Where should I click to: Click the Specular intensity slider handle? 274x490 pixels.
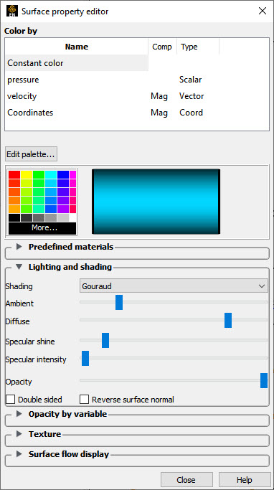(85, 358)
